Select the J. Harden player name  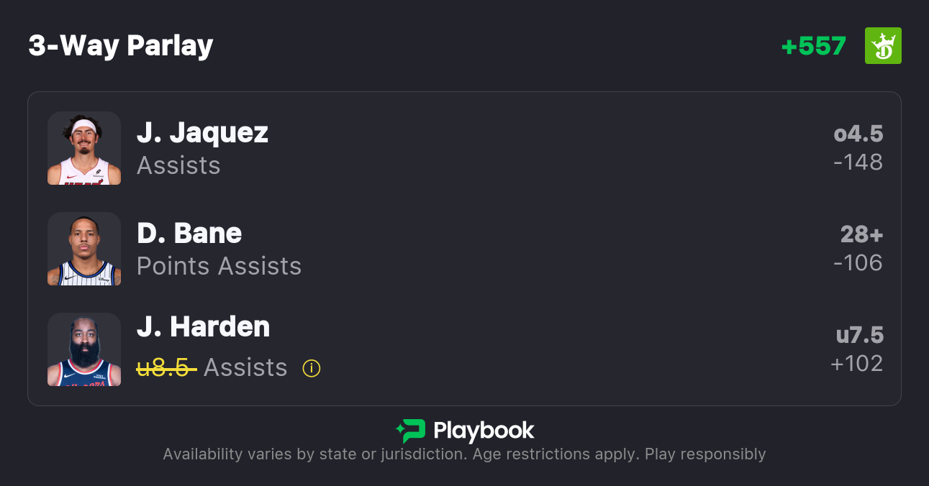(203, 327)
